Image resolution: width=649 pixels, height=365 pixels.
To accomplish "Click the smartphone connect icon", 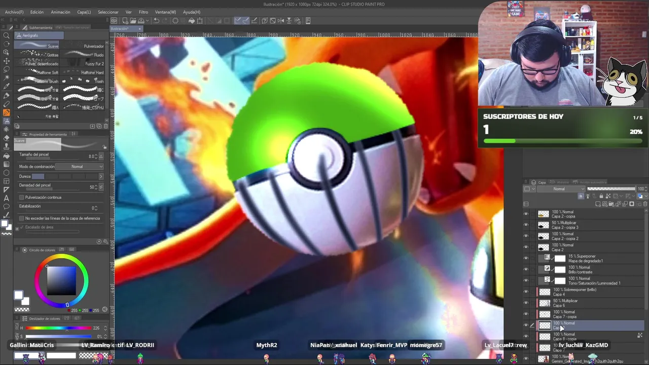I will click(x=308, y=21).
